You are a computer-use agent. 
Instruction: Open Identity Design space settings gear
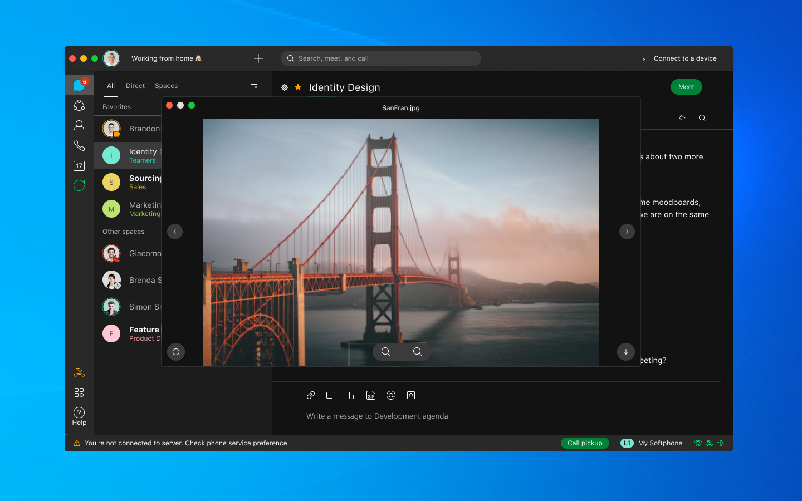click(x=285, y=87)
